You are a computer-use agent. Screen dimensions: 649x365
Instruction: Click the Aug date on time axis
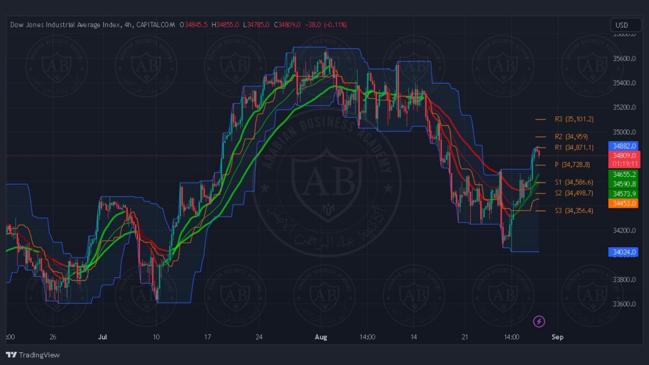click(x=321, y=337)
